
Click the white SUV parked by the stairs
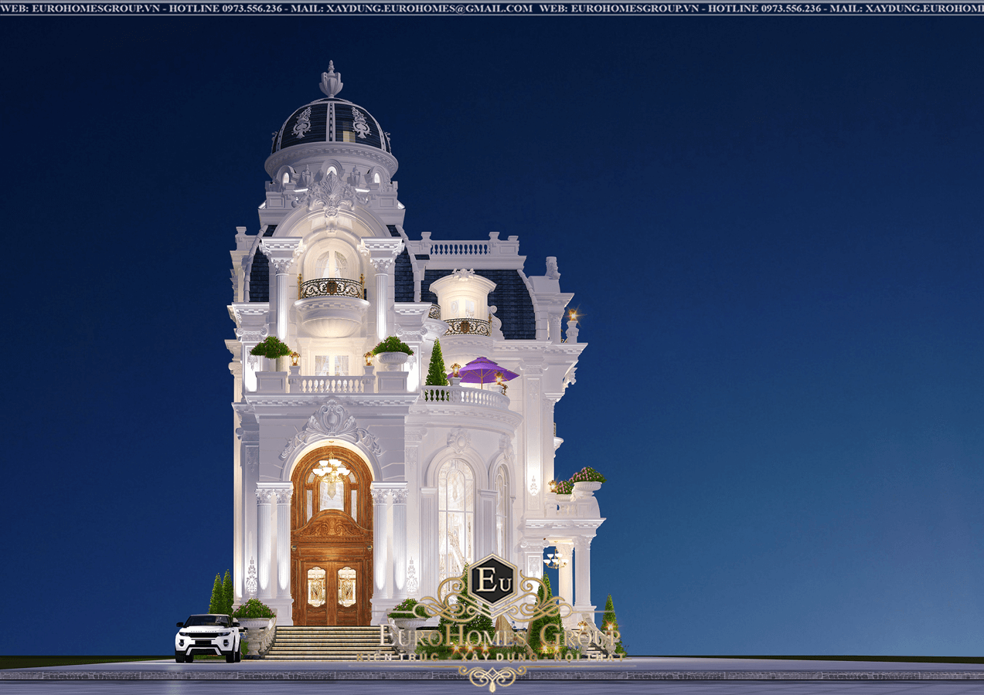pyautogui.click(x=209, y=636)
